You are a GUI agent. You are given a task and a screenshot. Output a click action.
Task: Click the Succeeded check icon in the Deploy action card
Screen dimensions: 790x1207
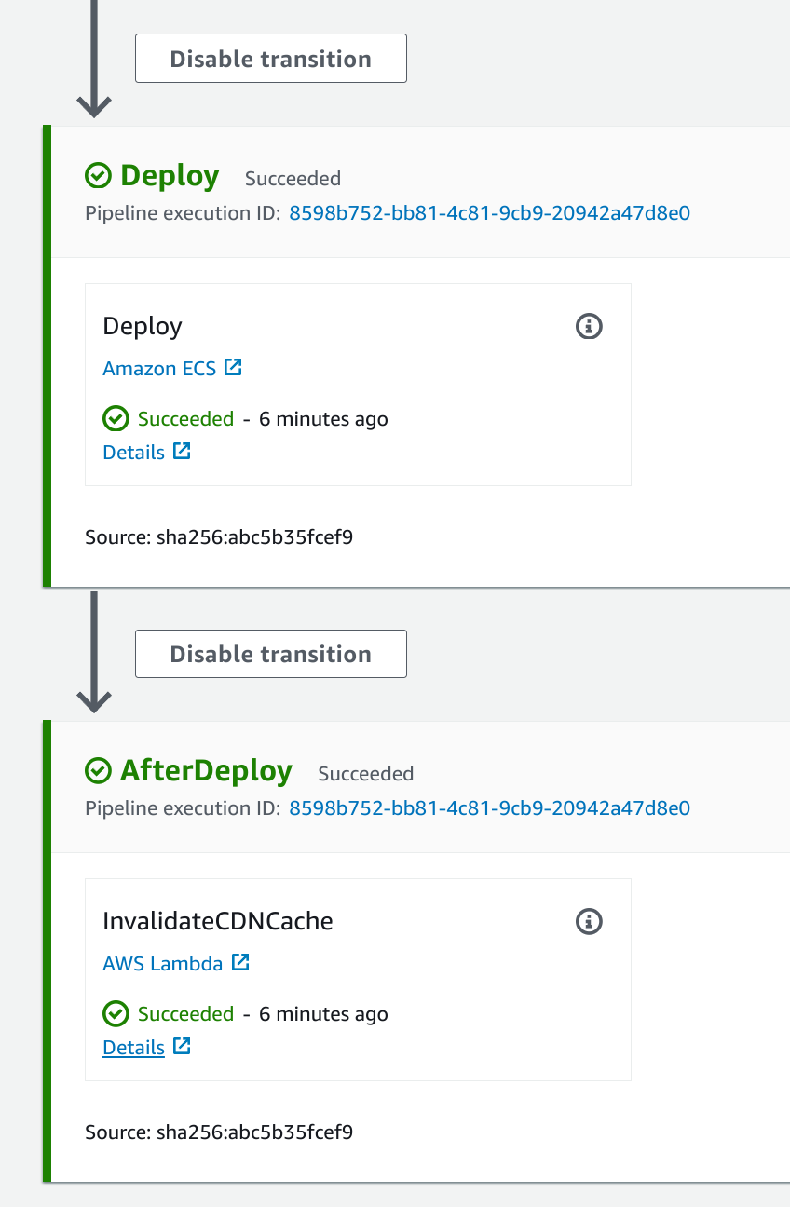(x=116, y=419)
